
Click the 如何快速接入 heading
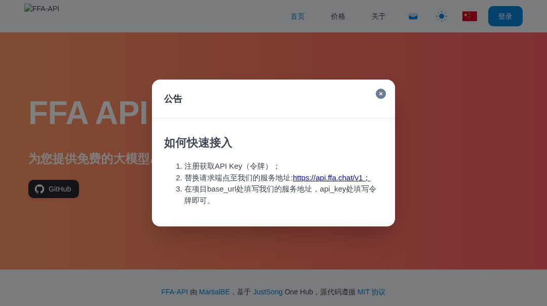click(x=198, y=143)
